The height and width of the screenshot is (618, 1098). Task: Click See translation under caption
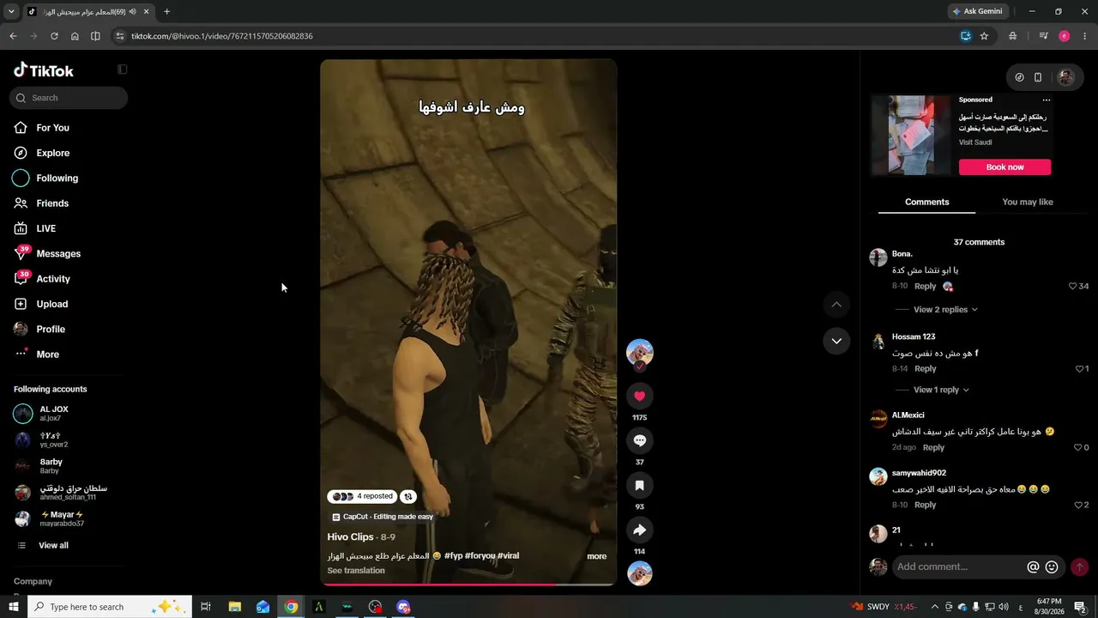tap(356, 571)
